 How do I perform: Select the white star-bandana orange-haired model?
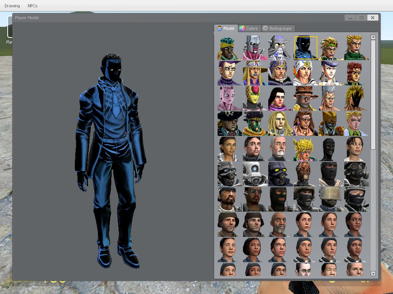[x=306, y=73]
